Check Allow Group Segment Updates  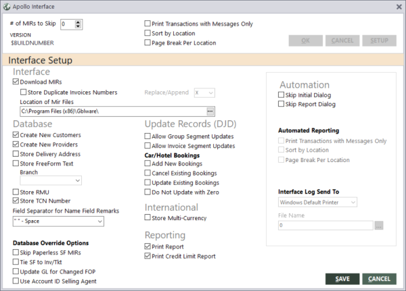click(x=148, y=136)
